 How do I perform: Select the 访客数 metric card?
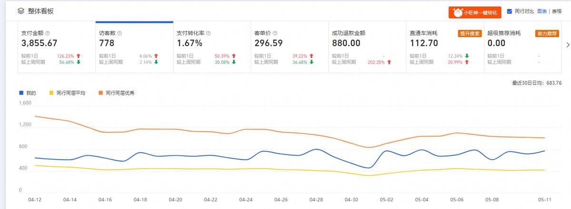point(134,47)
